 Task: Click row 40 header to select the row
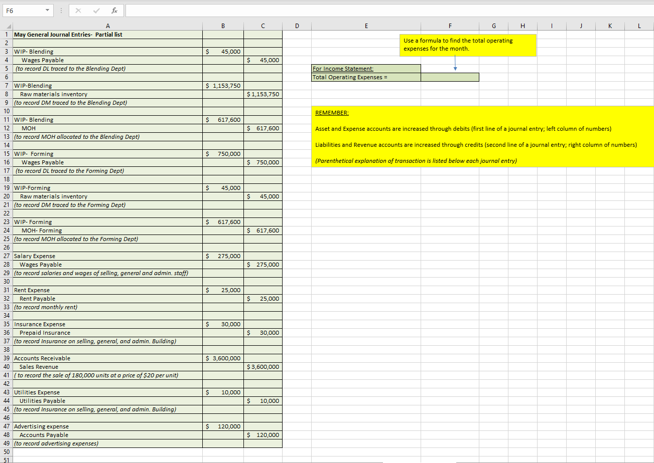7,366
